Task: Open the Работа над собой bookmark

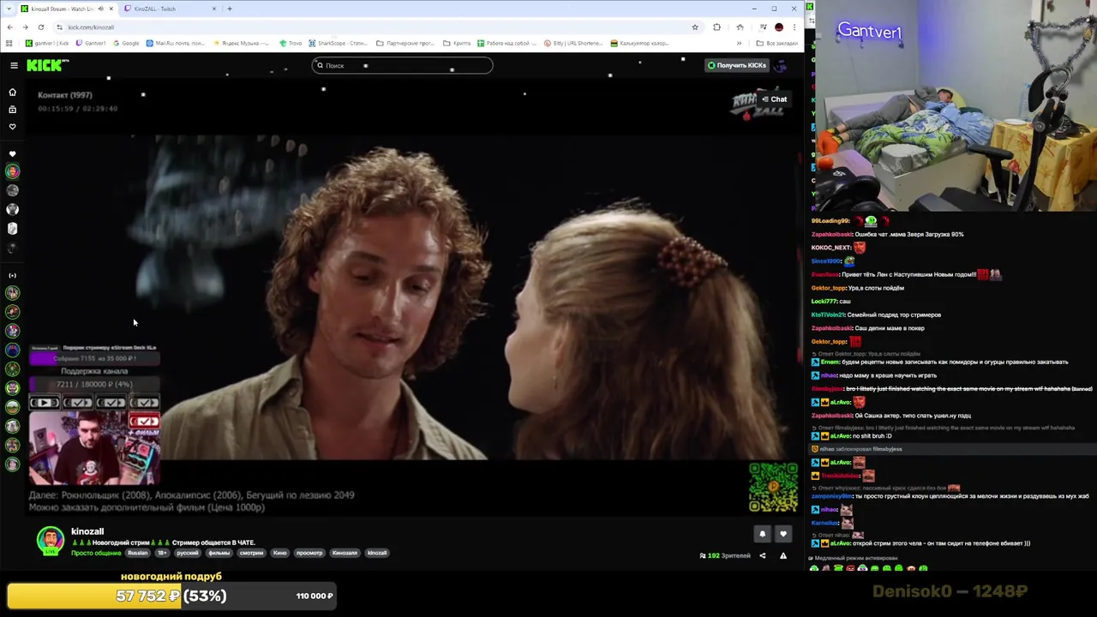Action: (508, 43)
